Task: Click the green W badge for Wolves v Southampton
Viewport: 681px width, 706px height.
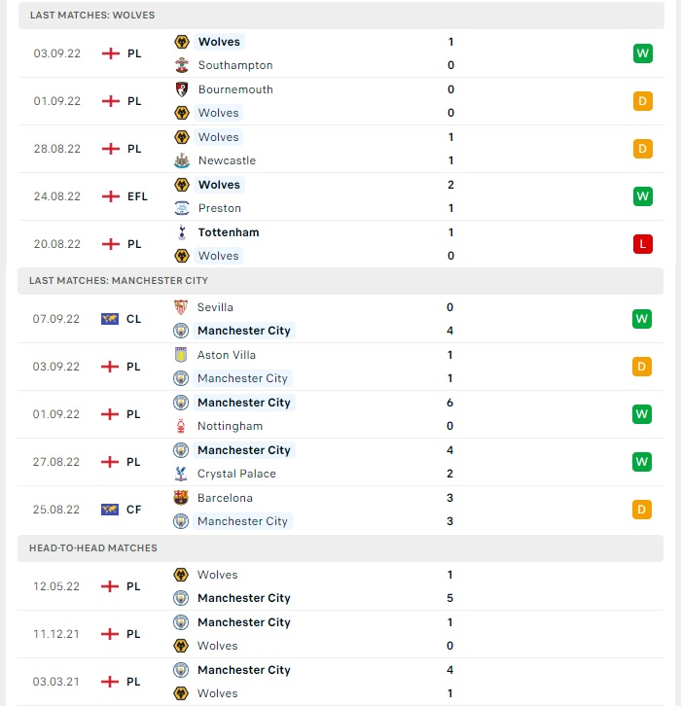Action: click(x=643, y=53)
